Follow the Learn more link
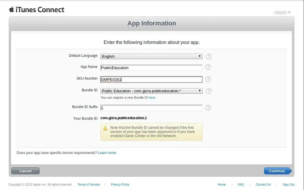 [107, 153]
